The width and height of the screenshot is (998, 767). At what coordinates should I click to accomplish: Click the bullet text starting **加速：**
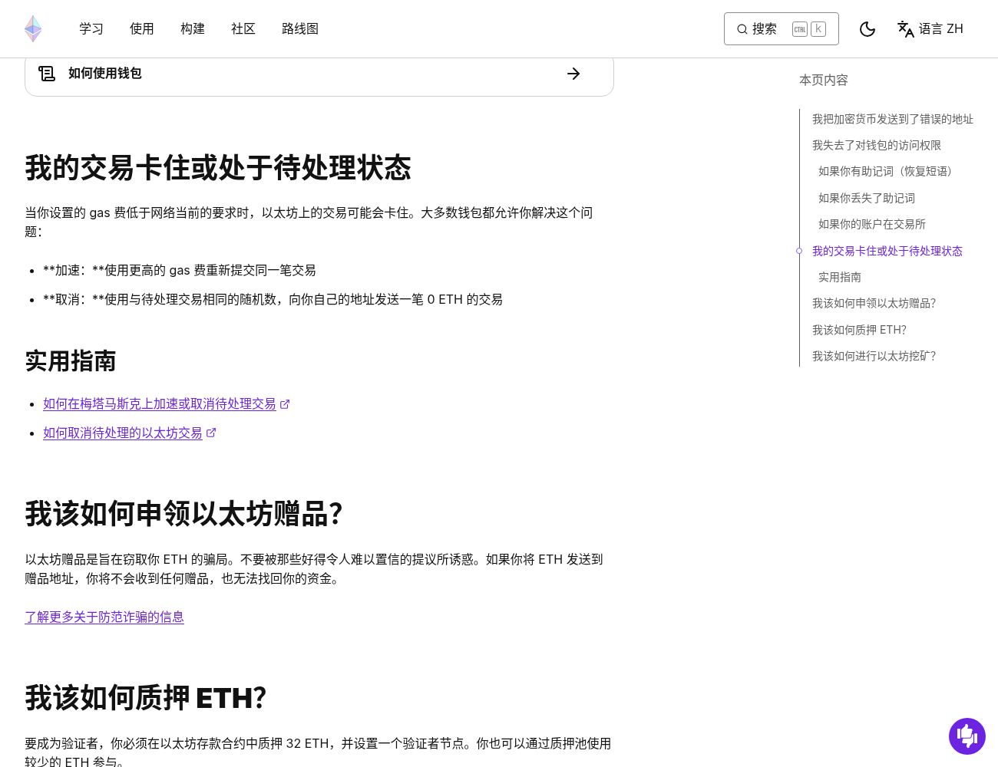coord(180,270)
